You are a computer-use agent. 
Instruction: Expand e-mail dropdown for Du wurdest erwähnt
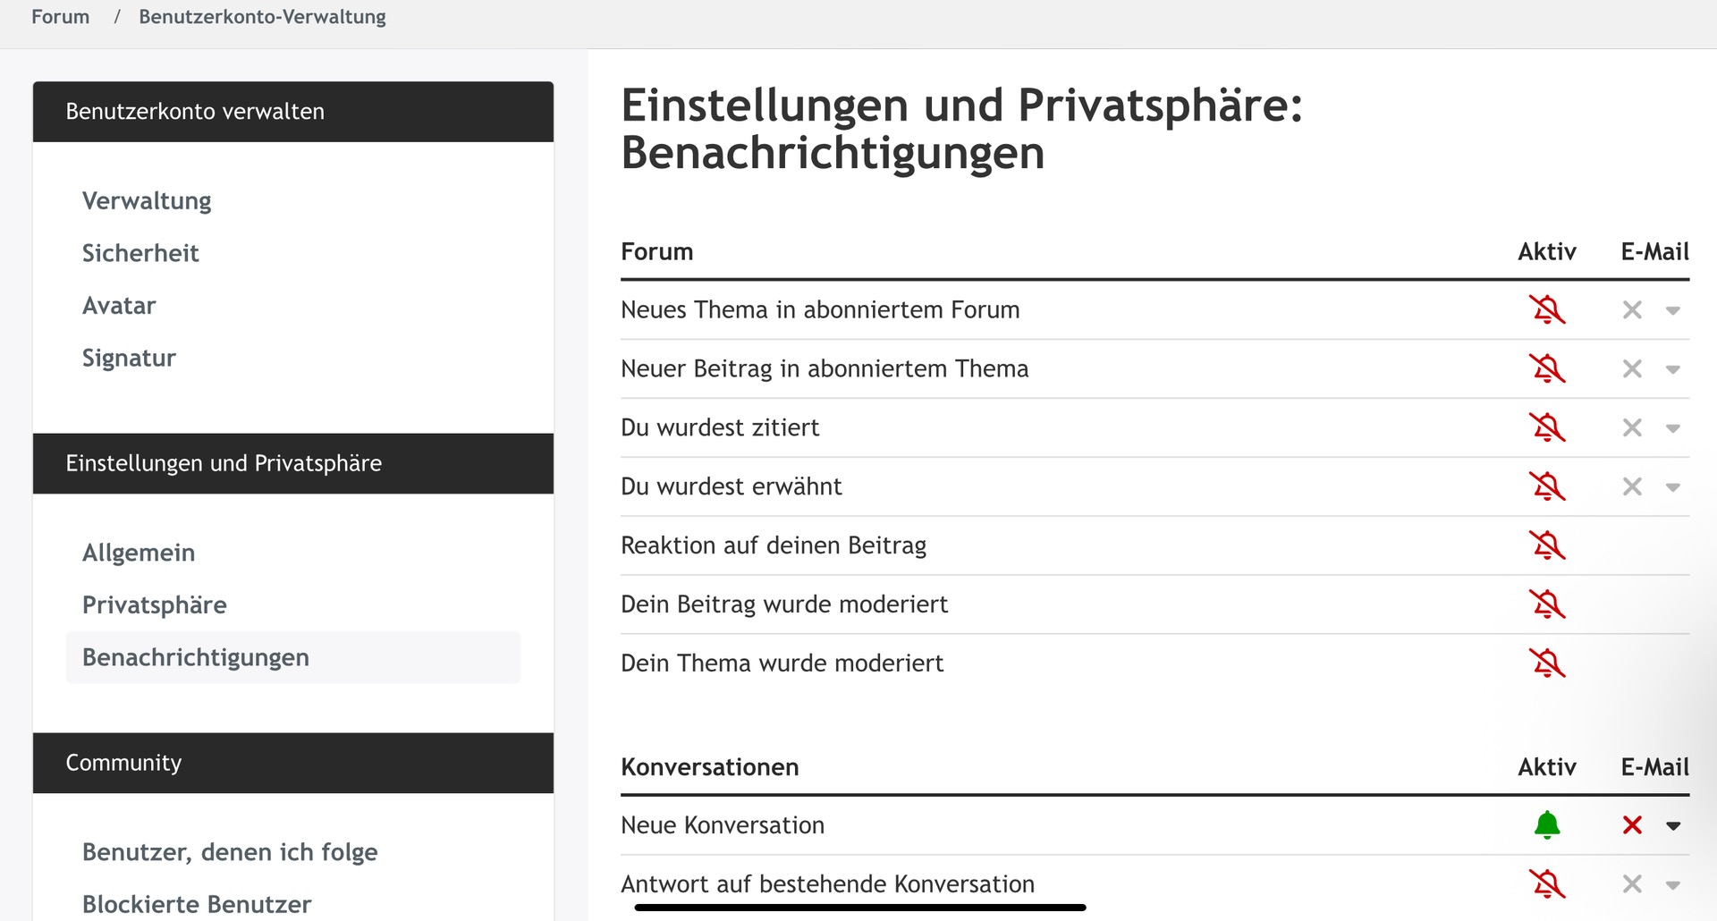1673,487
